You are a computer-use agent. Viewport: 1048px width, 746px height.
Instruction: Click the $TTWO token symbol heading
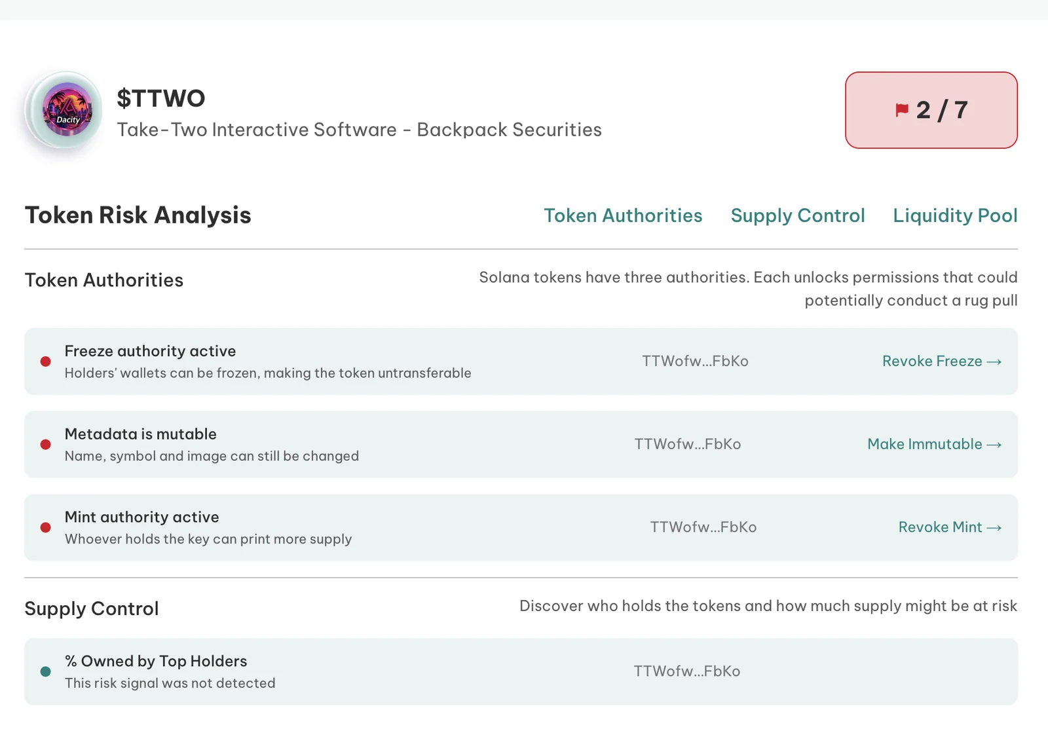pyautogui.click(x=161, y=98)
